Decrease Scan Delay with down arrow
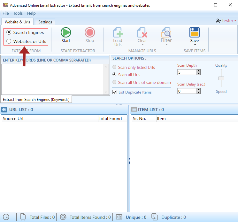Viewport: 238px width, 222px height. coord(198,93)
